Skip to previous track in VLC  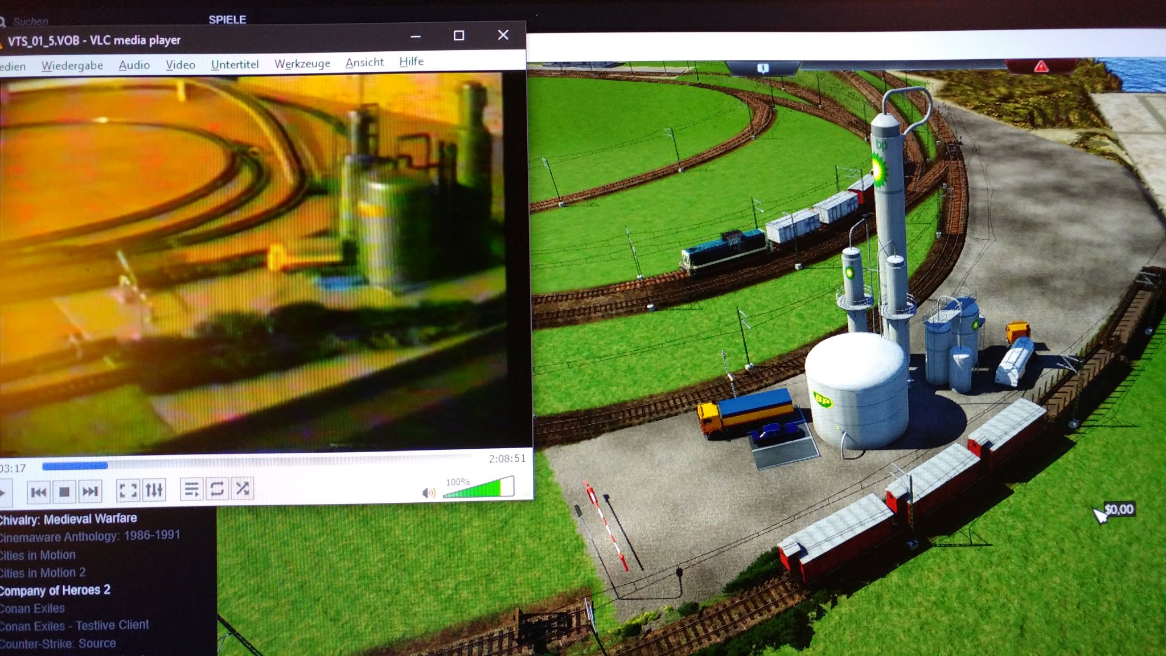click(39, 492)
